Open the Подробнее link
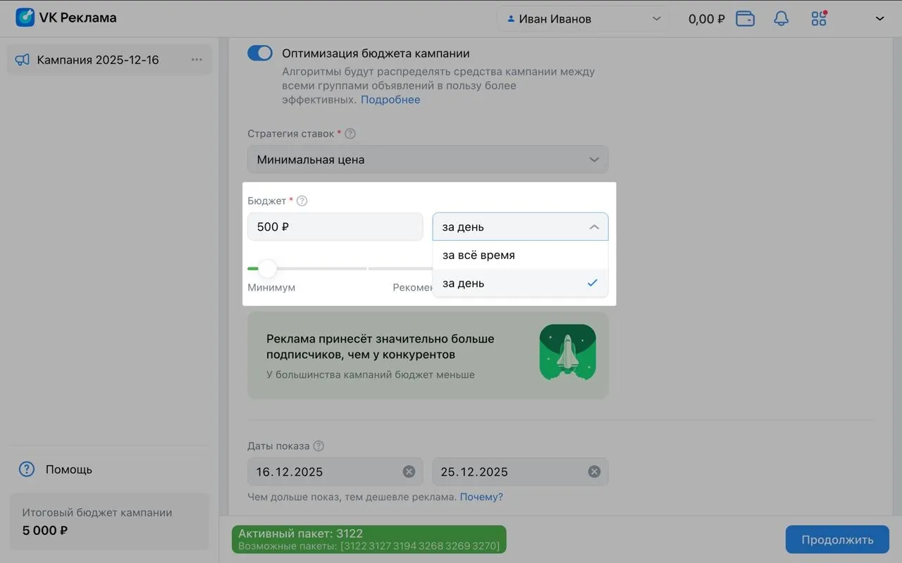This screenshot has width=902, height=563. 390,100
